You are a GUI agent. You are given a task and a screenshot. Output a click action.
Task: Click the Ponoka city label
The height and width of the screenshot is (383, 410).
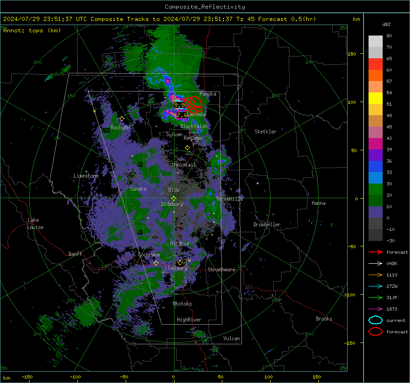pos(208,94)
